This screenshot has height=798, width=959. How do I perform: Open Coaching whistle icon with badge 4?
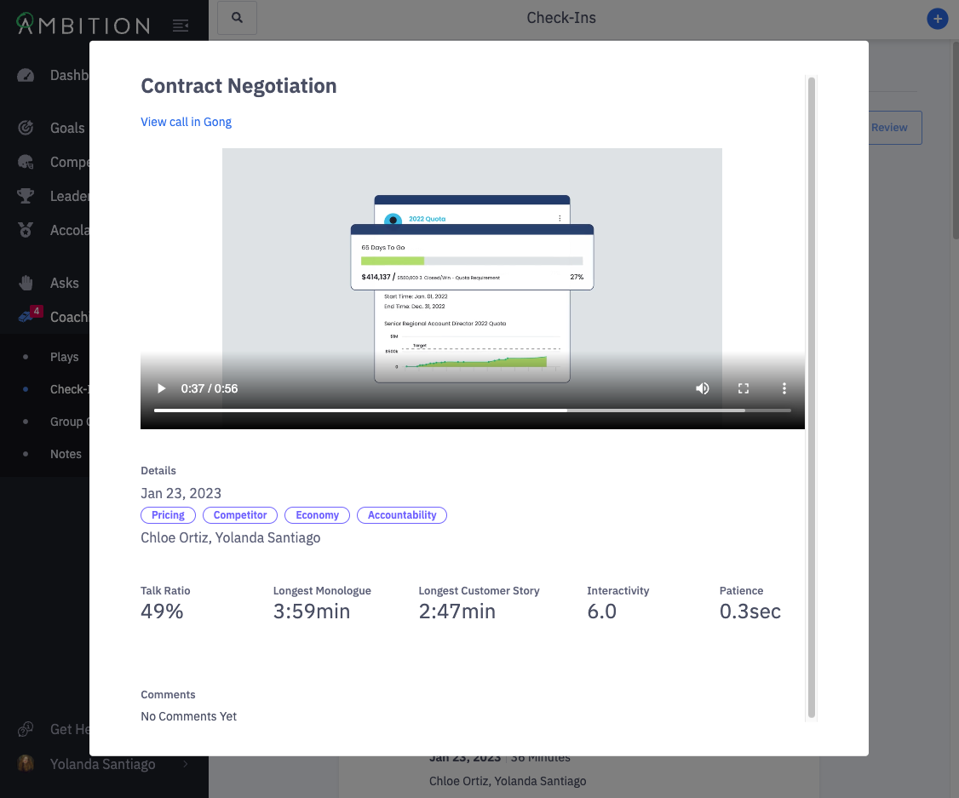(29, 314)
